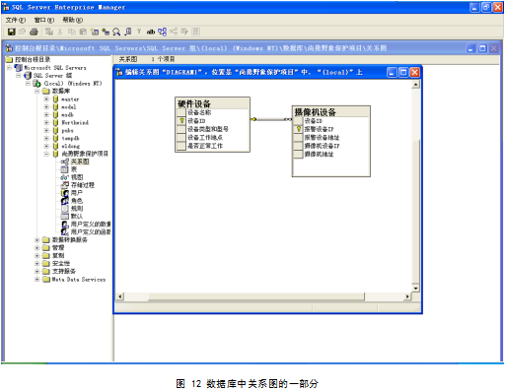Click the greyed page breaks icon
505x391 pixels.
pos(196,32)
